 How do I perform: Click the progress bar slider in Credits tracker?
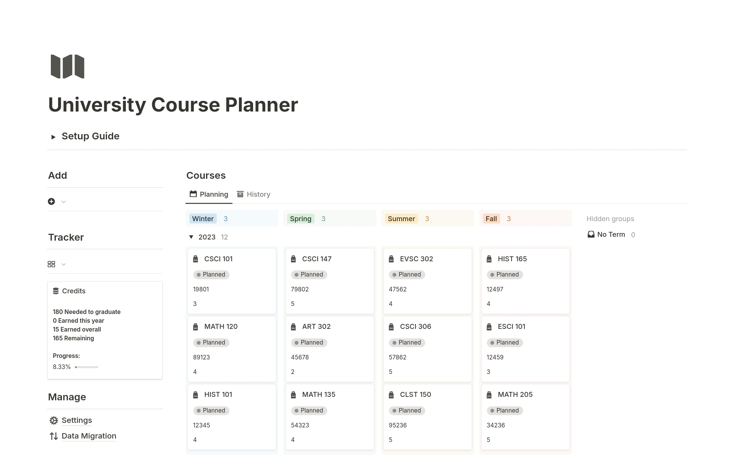click(x=77, y=366)
